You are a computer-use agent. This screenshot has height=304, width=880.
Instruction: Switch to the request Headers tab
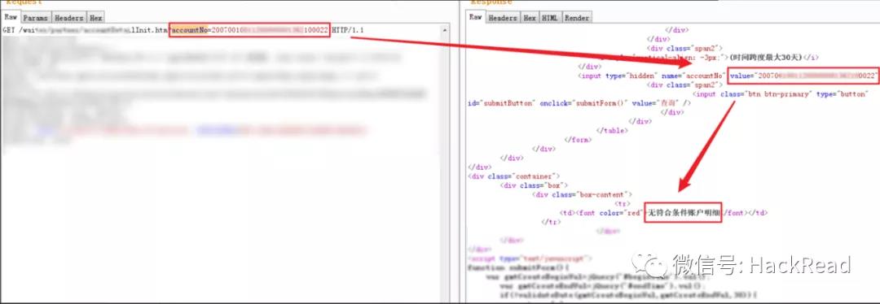coord(69,18)
